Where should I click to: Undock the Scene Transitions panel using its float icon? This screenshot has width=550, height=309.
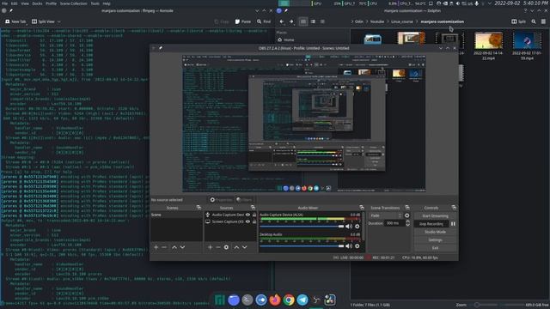407,208
